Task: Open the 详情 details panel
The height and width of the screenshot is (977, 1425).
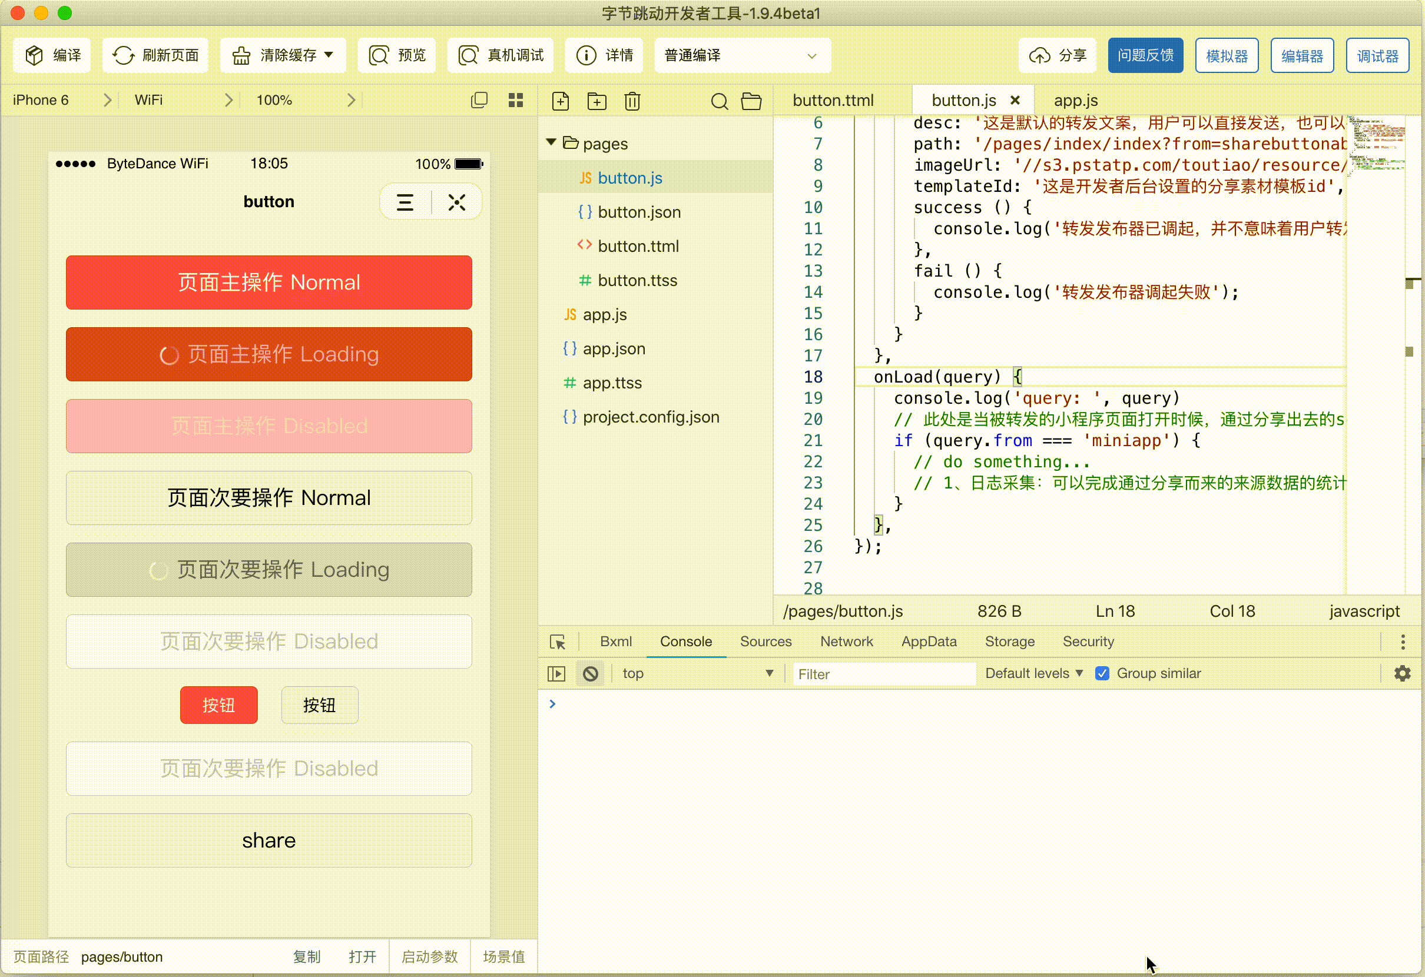Action: 604,55
